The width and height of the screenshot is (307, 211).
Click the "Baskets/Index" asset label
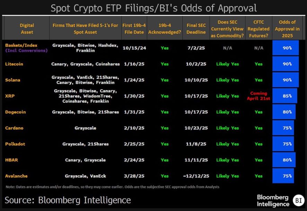(21, 45)
